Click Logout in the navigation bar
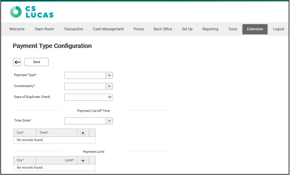 tap(278, 29)
